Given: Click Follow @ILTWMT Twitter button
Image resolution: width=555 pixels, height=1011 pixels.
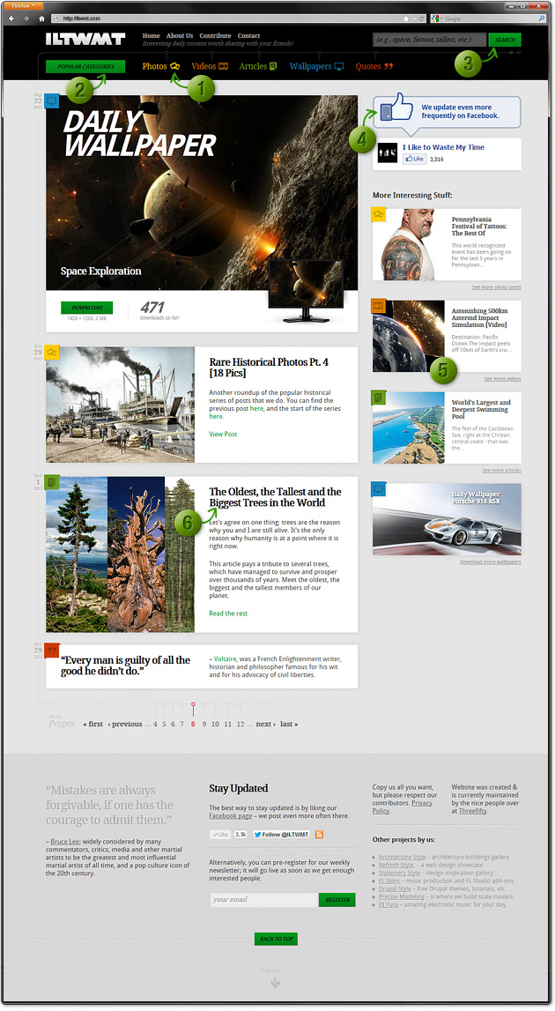Looking at the screenshot, I should click(x=281, y=835).
